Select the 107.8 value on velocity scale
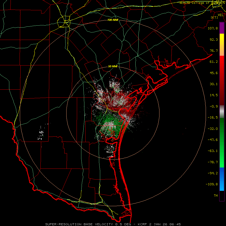 (x=213, y=28)
